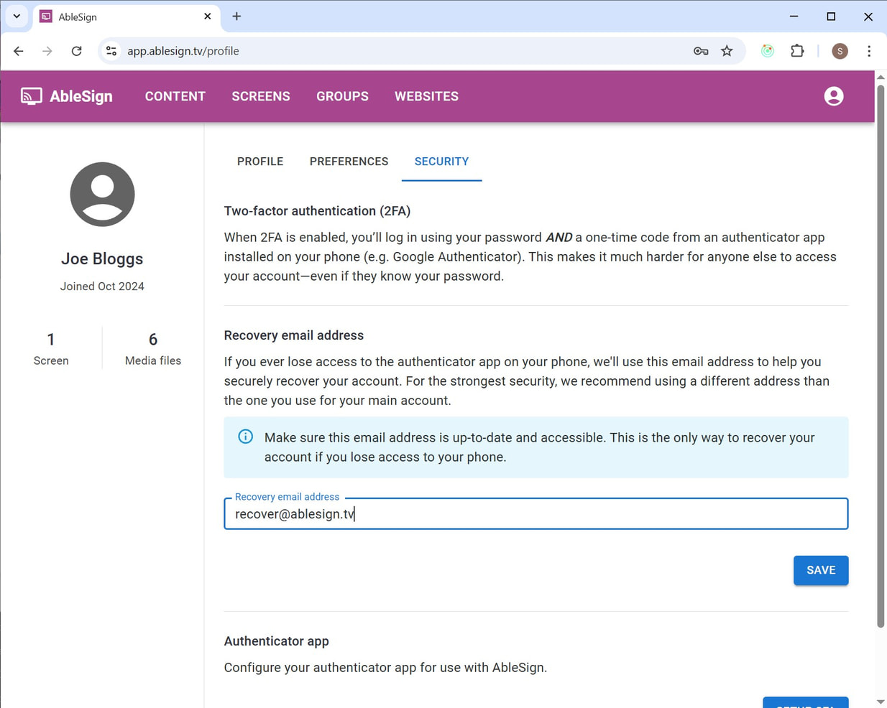Navigate to the Websites section

pyautogui.click(x=426, y=96)
